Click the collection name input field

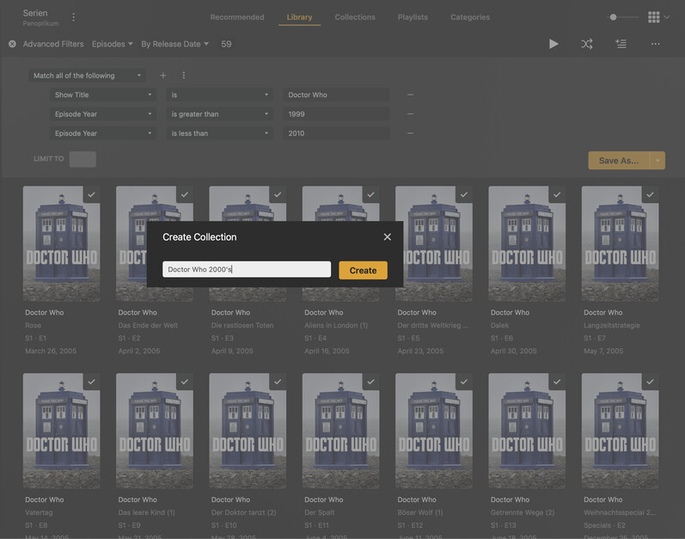[x=247, y=270]
